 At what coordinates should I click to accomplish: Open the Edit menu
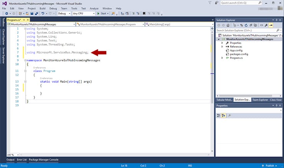click(12, 8)
